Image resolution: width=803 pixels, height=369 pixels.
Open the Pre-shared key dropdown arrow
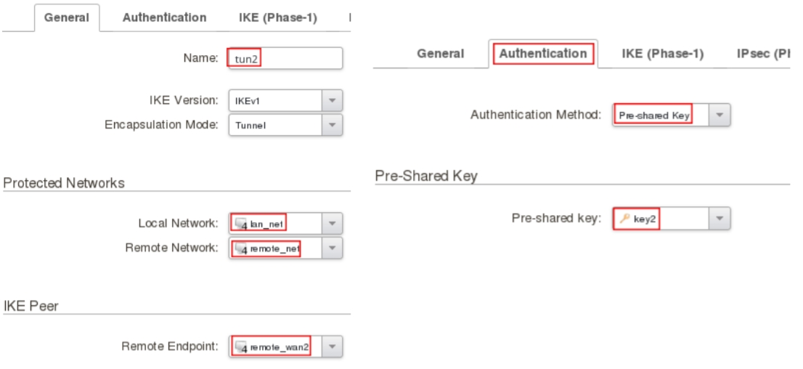click(720, 219)
